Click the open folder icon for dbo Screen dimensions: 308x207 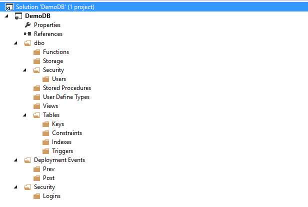[x=27, y=43]
